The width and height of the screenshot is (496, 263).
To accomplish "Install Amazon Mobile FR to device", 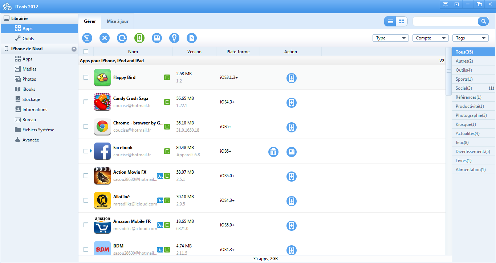I will tap(292, 225).
